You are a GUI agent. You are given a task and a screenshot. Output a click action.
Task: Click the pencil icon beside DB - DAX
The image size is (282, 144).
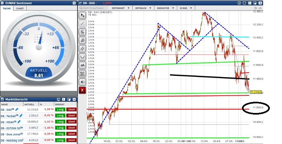[x=17, y=109]
